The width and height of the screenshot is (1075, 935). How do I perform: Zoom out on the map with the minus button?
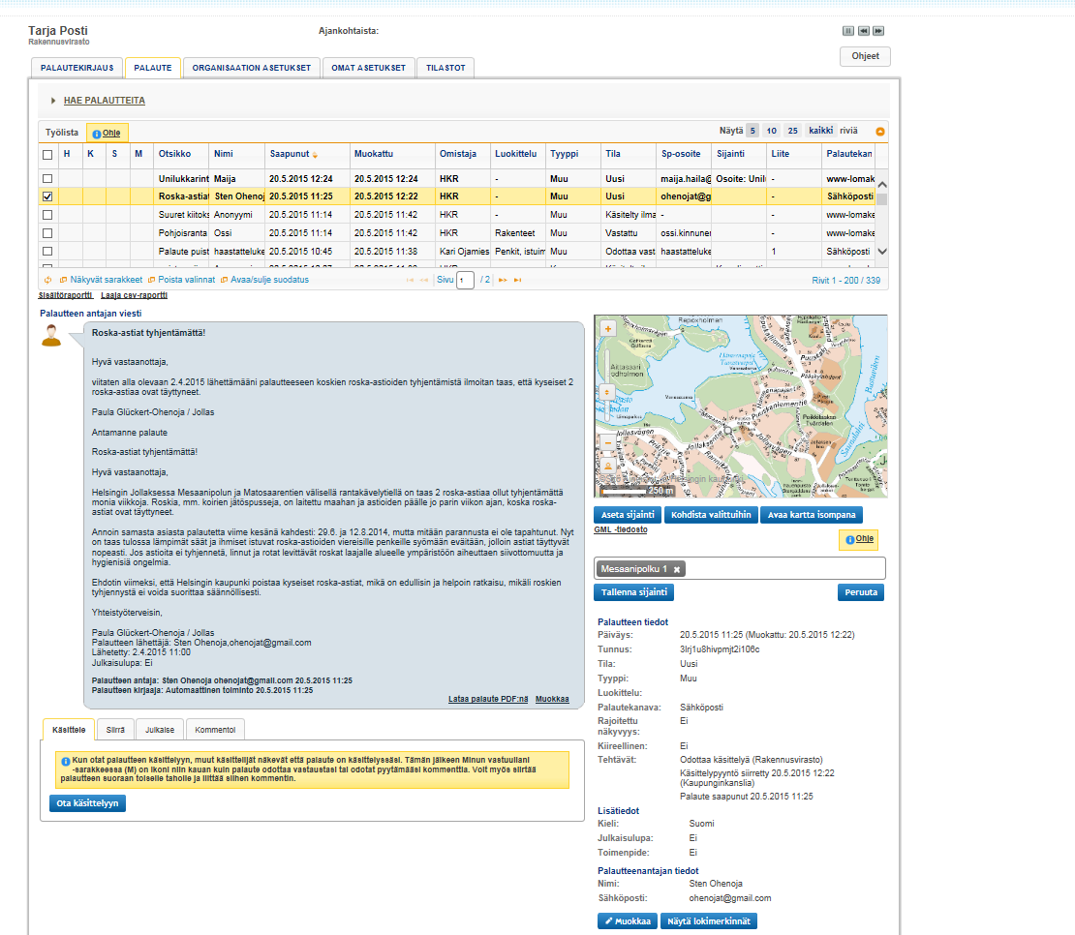coord(607,442)
